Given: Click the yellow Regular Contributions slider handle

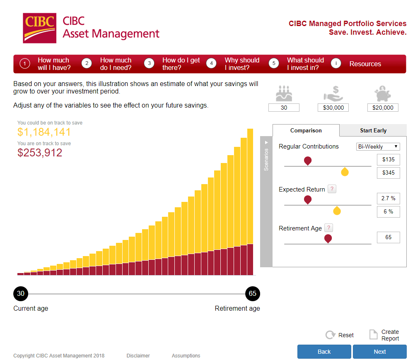Looking at the screenshot, I should coord(345,172).
